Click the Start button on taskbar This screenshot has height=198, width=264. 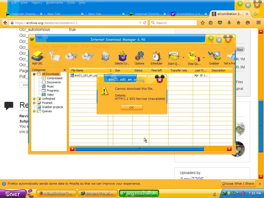(13, 194)
